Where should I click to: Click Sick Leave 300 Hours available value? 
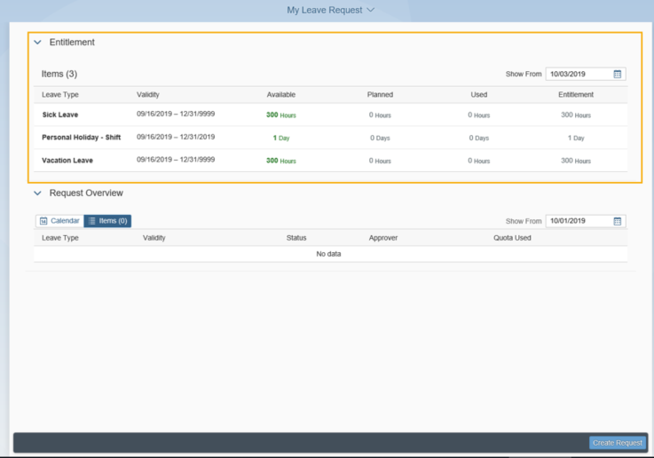pyautogui.click(x=280, y=114)
